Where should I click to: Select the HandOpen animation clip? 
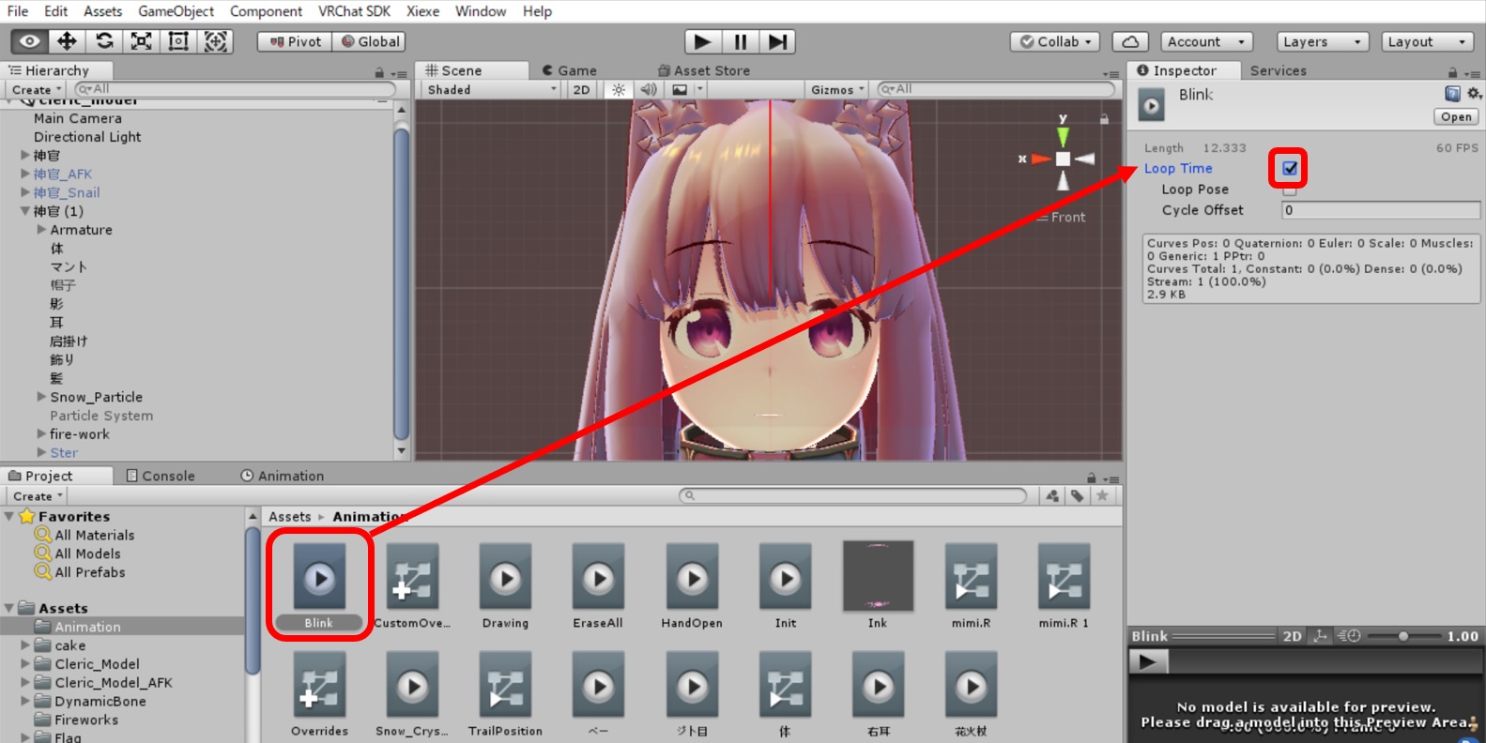click(x=692, y=586)
